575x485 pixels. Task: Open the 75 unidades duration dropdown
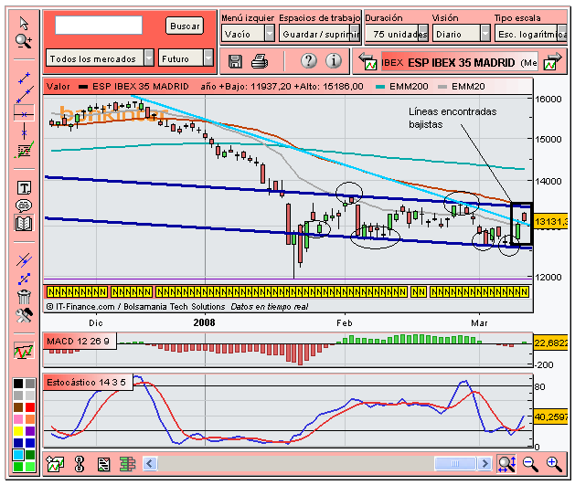pyautogui.click(x=397, y=34)
